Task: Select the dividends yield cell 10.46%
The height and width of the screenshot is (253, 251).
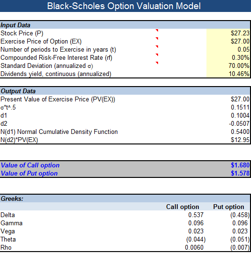Action: (x=228, y=74)
